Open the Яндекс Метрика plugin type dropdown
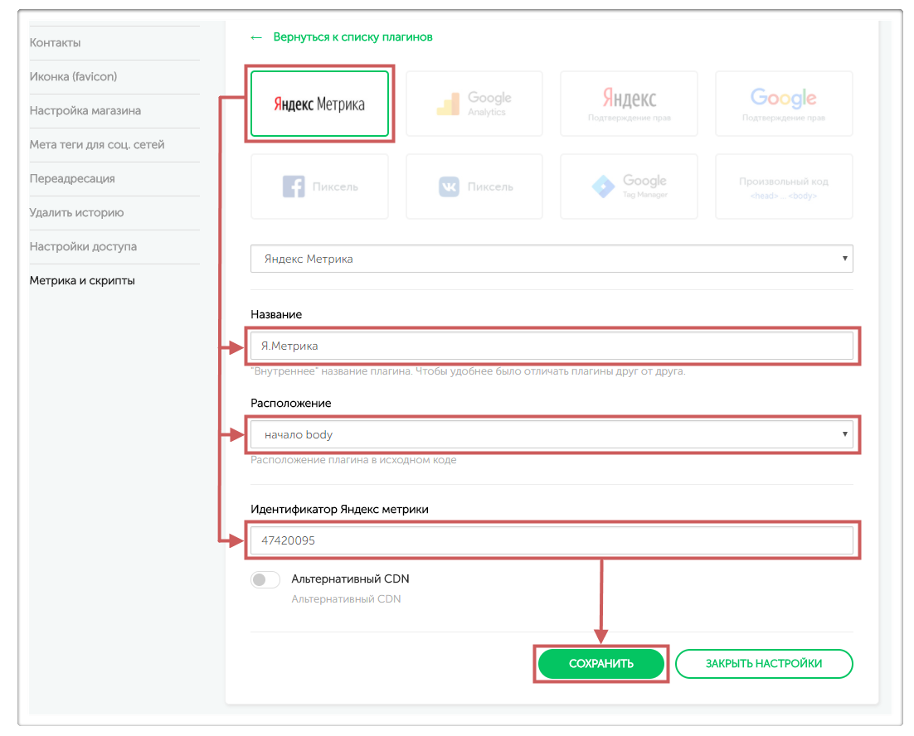This screenshot has width=914, height=736. 552,259
